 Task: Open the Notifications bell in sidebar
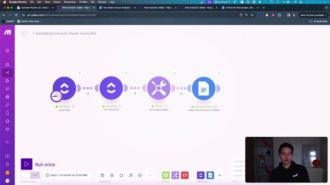coord(7,164)
